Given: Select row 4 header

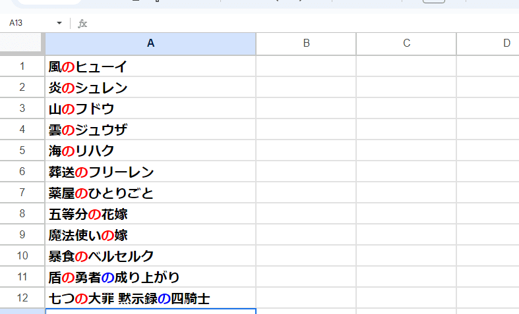Looking at the screenshot, I should (x=22, y=129).
